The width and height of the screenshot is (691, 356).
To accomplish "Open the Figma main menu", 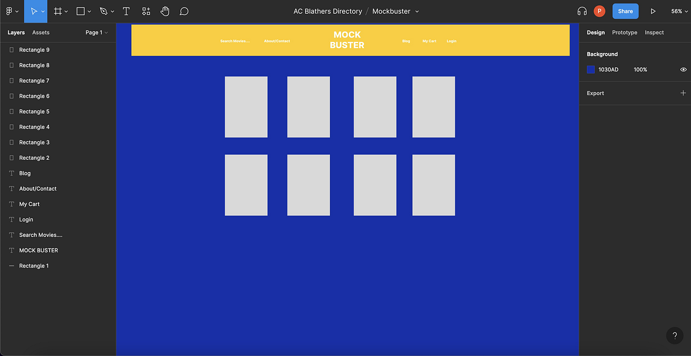I will 10,11.
